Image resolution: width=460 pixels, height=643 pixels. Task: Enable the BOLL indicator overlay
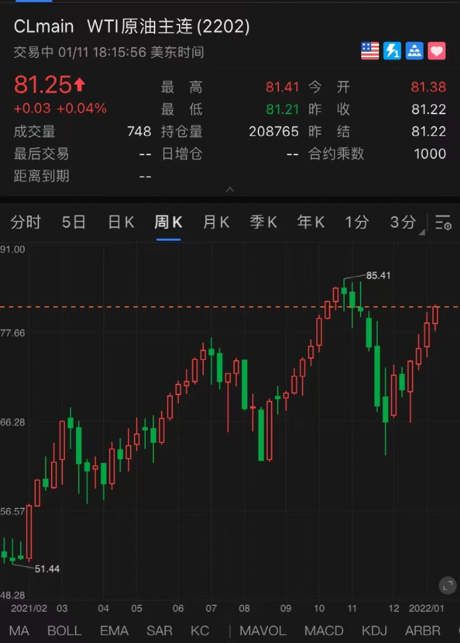(x=64, y=630)
